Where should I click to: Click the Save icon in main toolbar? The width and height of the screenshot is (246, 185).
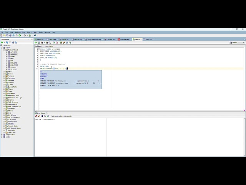pos(7,35)
